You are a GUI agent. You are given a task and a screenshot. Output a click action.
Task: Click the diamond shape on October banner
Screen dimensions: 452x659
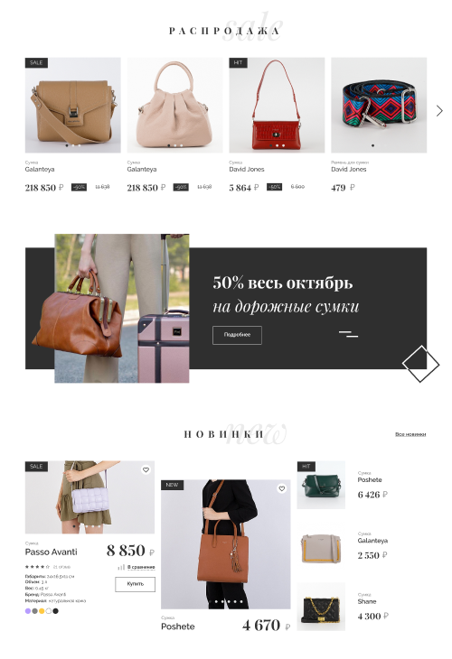point(420,364)
